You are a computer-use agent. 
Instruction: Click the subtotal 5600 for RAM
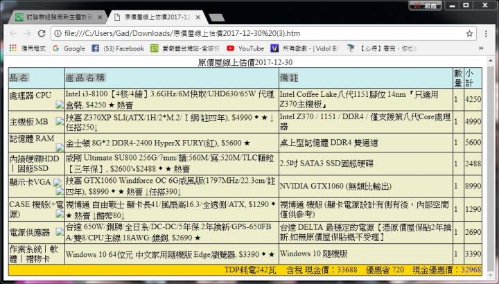473,143
